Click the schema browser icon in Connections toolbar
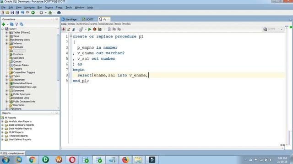Screen dimensions: 293x164 (22, 24)
